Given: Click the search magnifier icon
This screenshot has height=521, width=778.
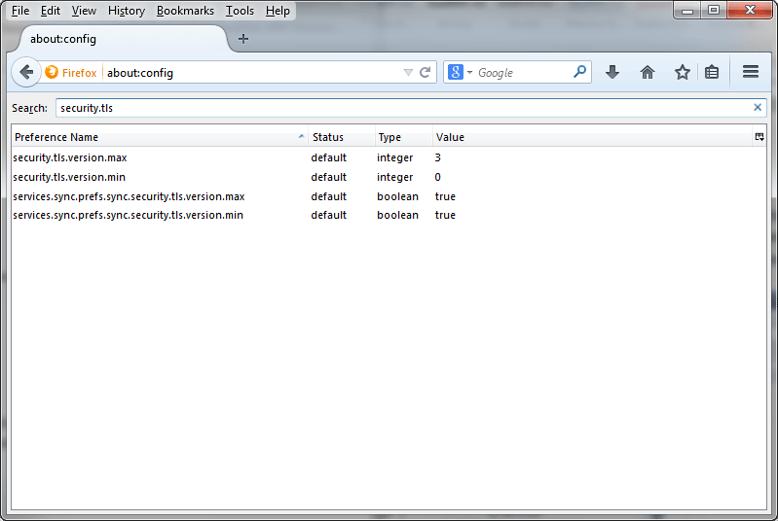Looking at the screenshot, I should 579,72.
